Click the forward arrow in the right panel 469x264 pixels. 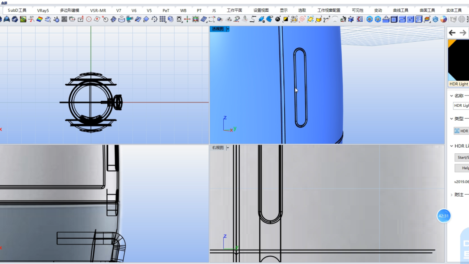(463, 33)
